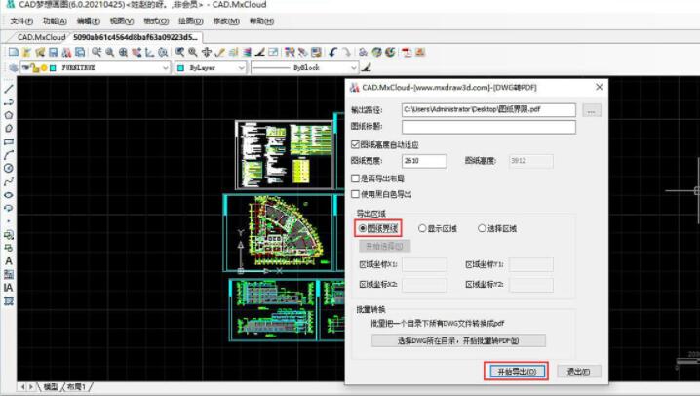This screenshot has width=700, height=396.
Task: Click the cyan layer color swatch beside FURNITURE
Action: (54, 68)
